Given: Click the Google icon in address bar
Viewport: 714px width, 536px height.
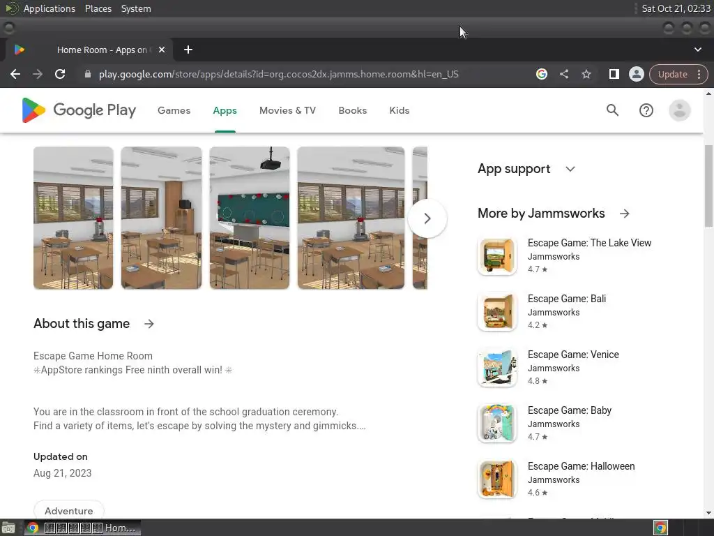Looking at the screenshot, I should pyautogui.click(x=541, y=74).
